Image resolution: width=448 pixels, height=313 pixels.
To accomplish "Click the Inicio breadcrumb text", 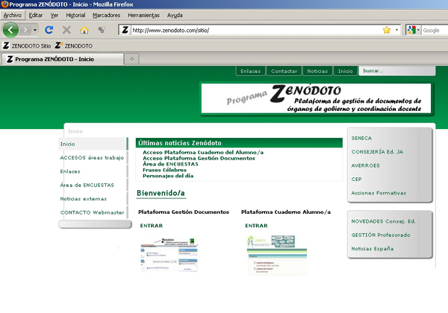I will 75,131.
